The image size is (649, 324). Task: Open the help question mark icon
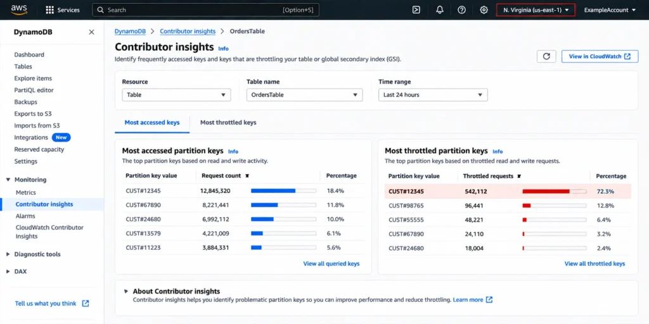pos(461,10)
